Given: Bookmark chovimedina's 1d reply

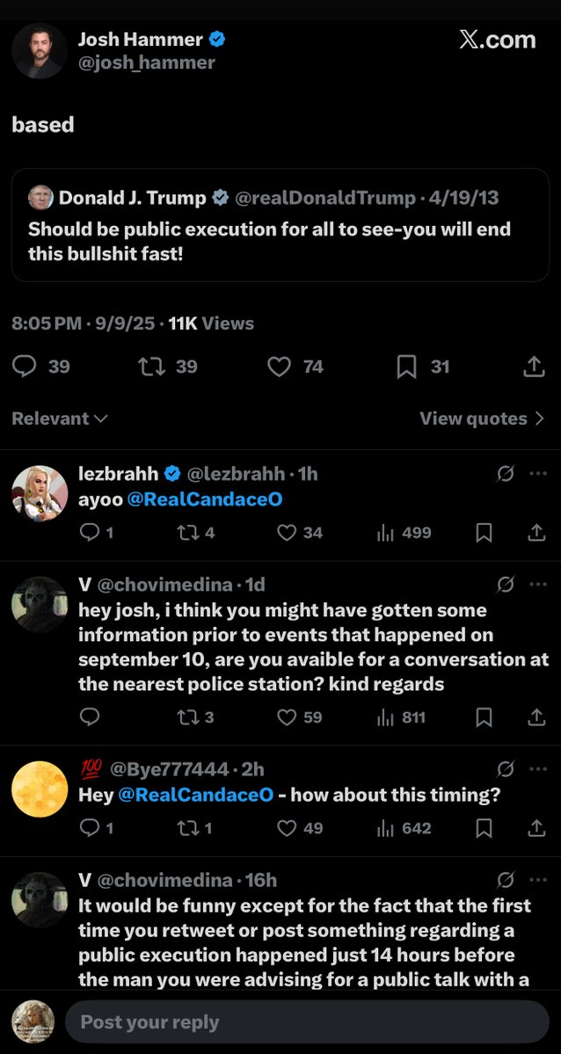Looking at the screenshot, I should click(484, 717).
